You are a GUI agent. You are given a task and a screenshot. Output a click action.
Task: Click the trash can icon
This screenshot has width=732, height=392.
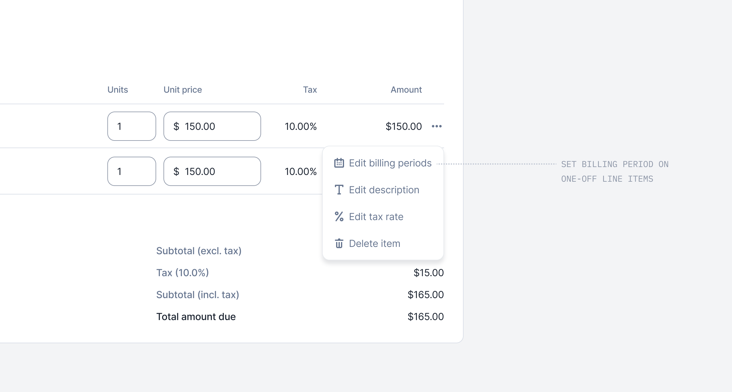tap(339, 244)
